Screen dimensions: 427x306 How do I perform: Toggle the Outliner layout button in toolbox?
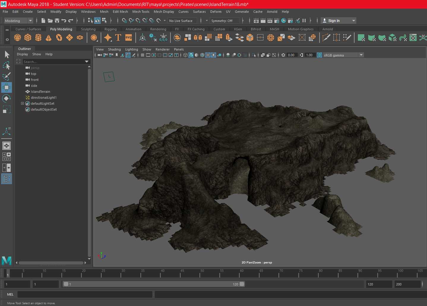7,179
